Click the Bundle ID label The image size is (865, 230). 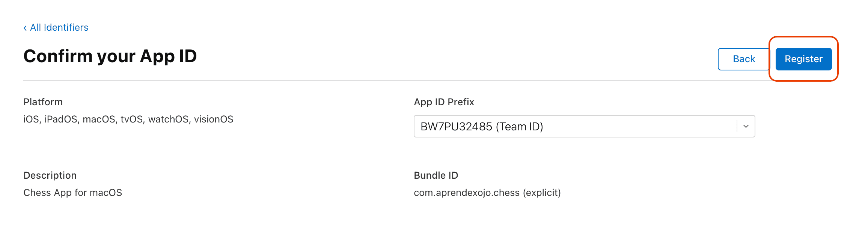tap(436, 175)
